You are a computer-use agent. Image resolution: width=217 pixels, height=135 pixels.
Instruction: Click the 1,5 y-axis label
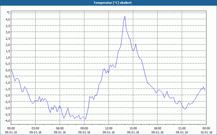click(8, 51)
